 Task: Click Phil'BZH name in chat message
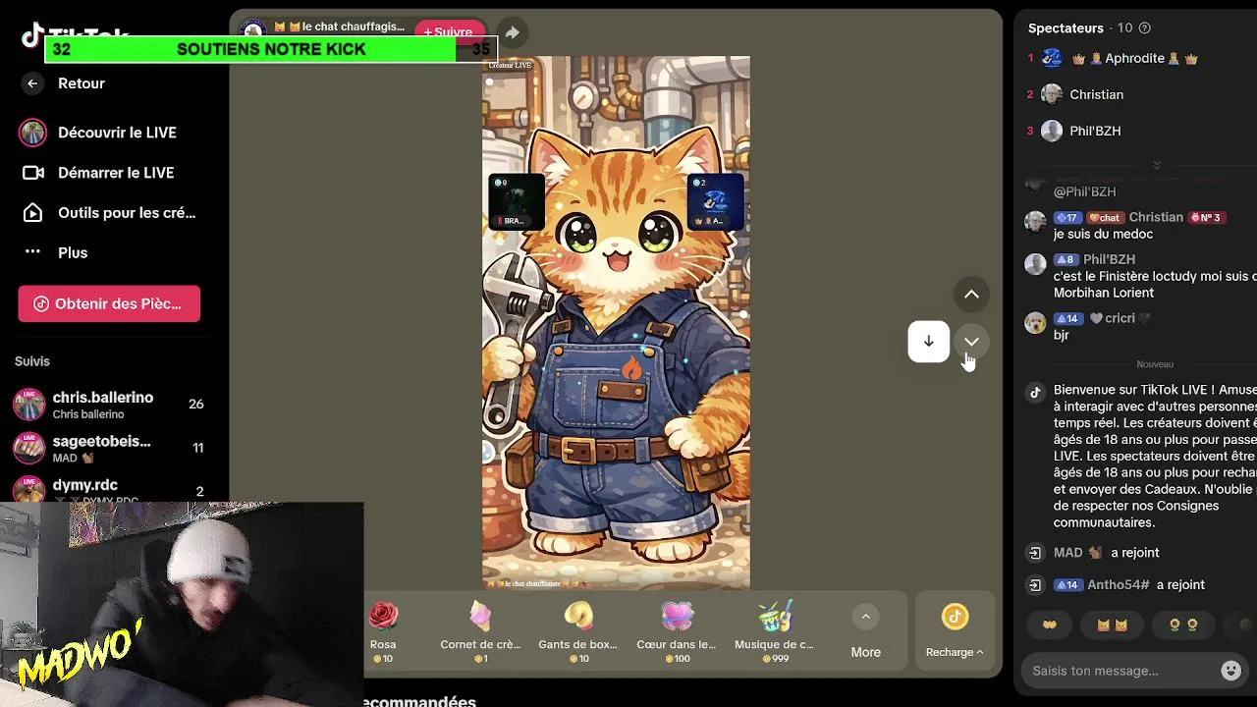tap(1109, 259)
